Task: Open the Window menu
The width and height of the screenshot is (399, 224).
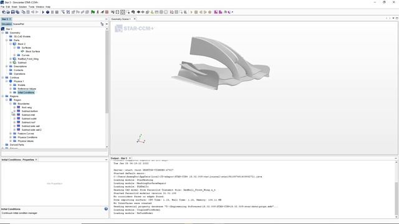Action: (x=40, y=7)
